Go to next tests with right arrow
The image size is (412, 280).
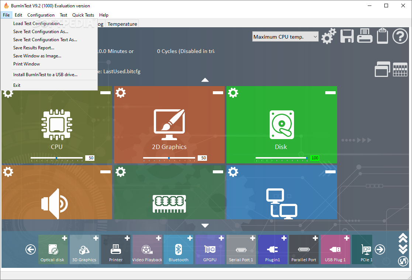tap(380, 249)
